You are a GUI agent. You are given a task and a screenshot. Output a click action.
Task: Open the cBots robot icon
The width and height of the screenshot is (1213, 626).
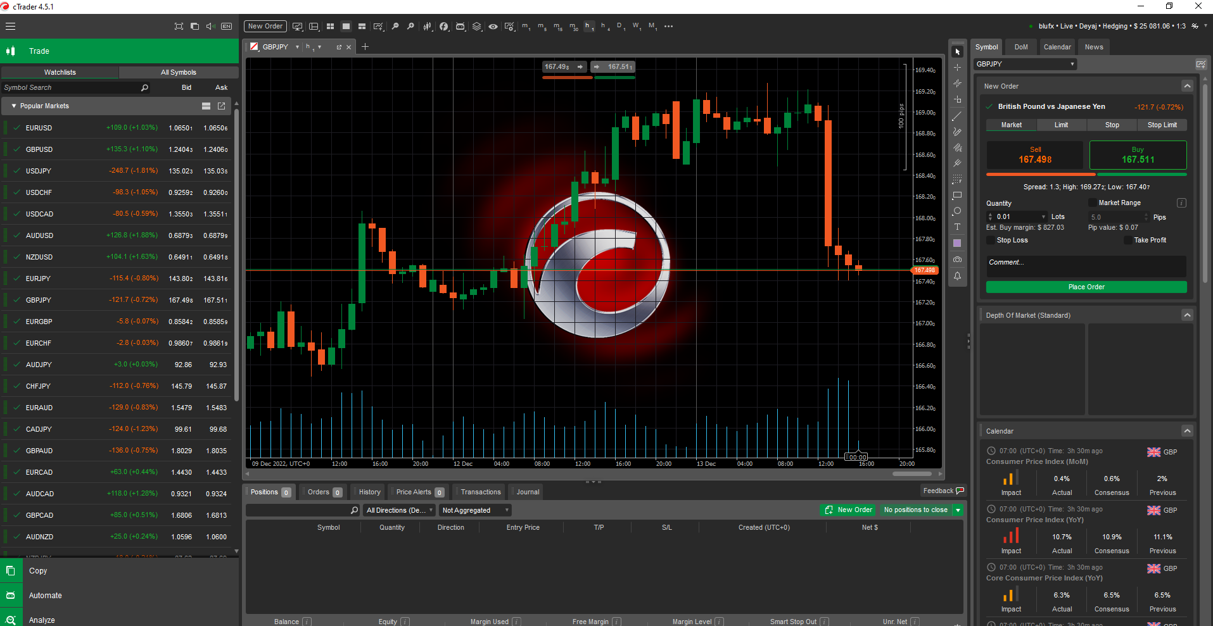click(x=460, y=27)
